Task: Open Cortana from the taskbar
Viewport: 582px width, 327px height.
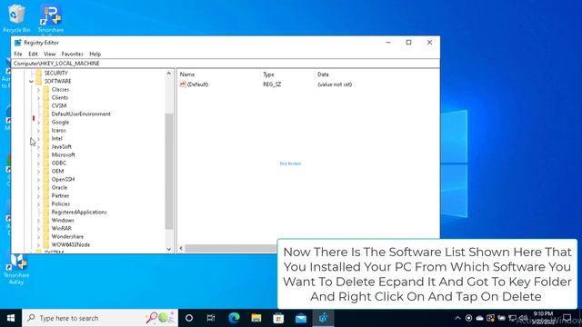Action: point(189,318)
